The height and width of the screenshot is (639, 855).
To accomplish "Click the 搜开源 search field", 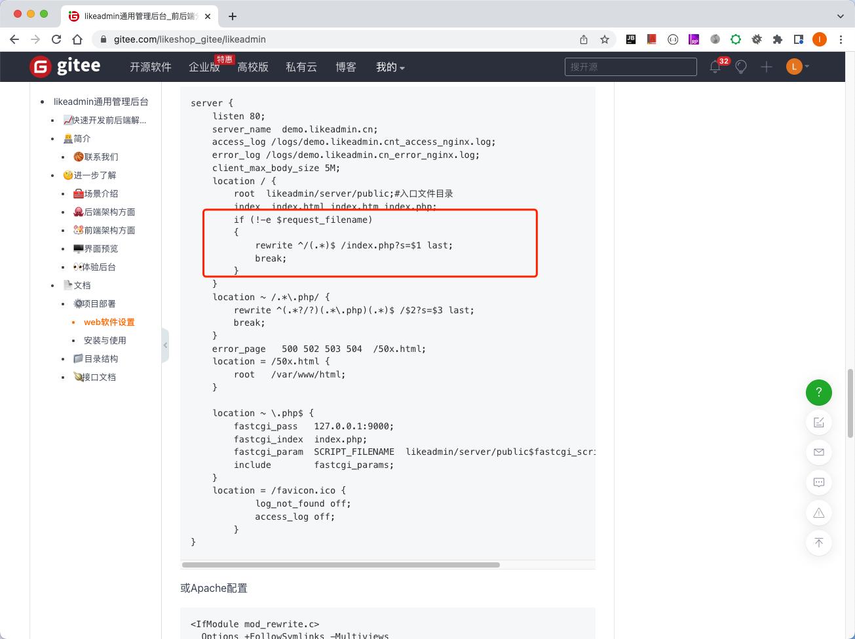I will tap(630, 67).
